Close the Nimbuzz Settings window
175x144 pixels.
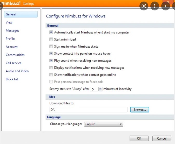click(x=168, y=2)
